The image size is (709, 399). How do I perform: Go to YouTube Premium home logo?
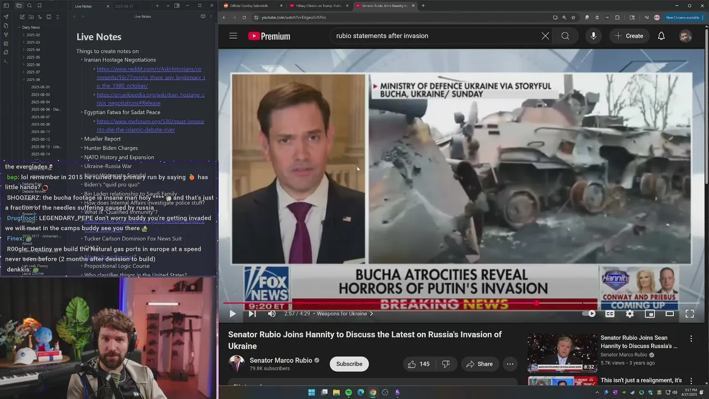coord(269,36)
